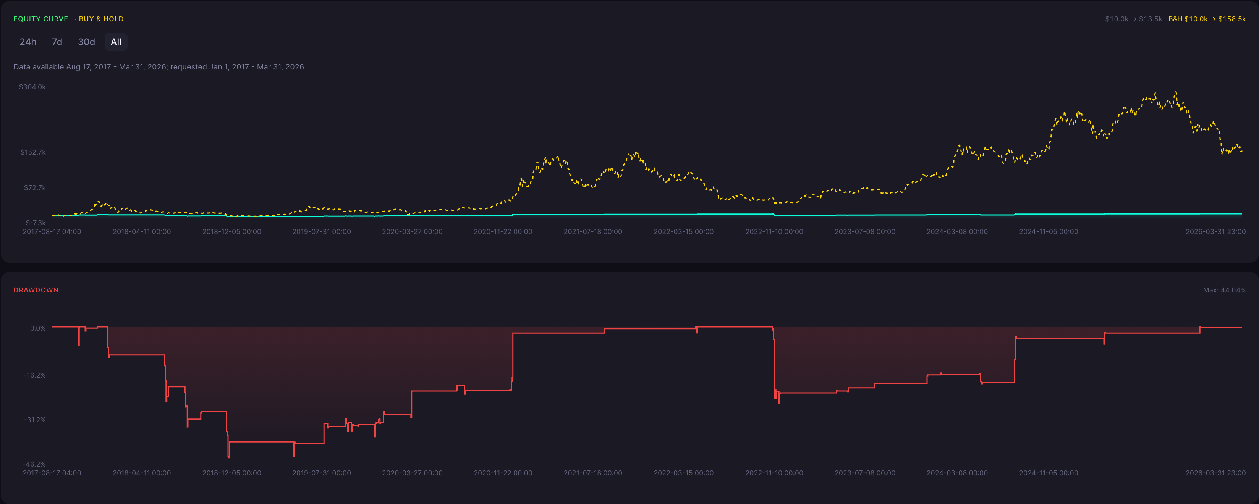Click the data availability notice text
This screenshot has width=1259, height=504.
[159, 67]
